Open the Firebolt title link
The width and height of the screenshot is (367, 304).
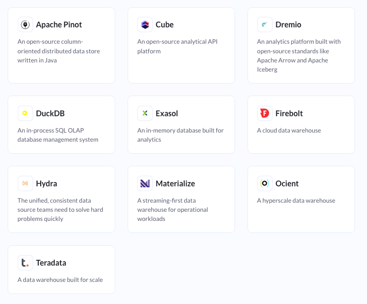(289, 113)
